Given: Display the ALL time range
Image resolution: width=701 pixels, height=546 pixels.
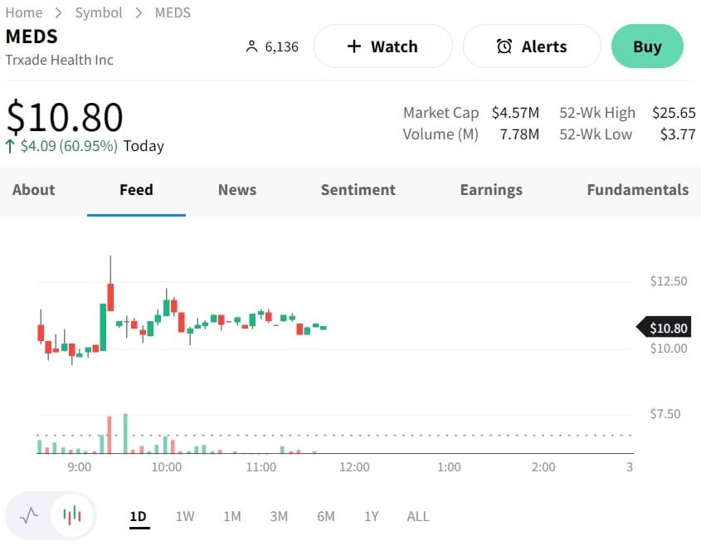Looking at the screenshot, I should [418, 516].
